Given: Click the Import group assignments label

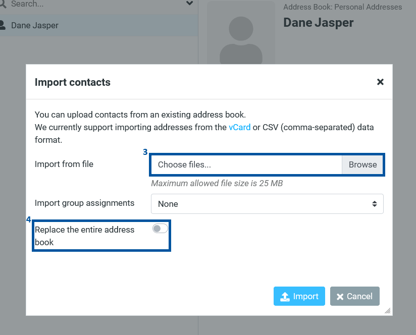Looking at the screenshot, I should (x=84, y=203).
